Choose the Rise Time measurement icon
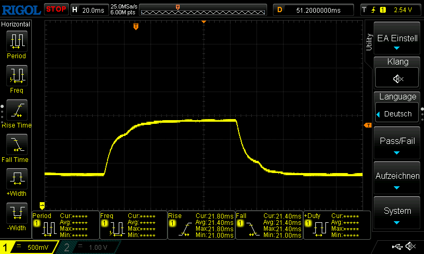Screen dimensions: 424x254 (x=16, y=111)
